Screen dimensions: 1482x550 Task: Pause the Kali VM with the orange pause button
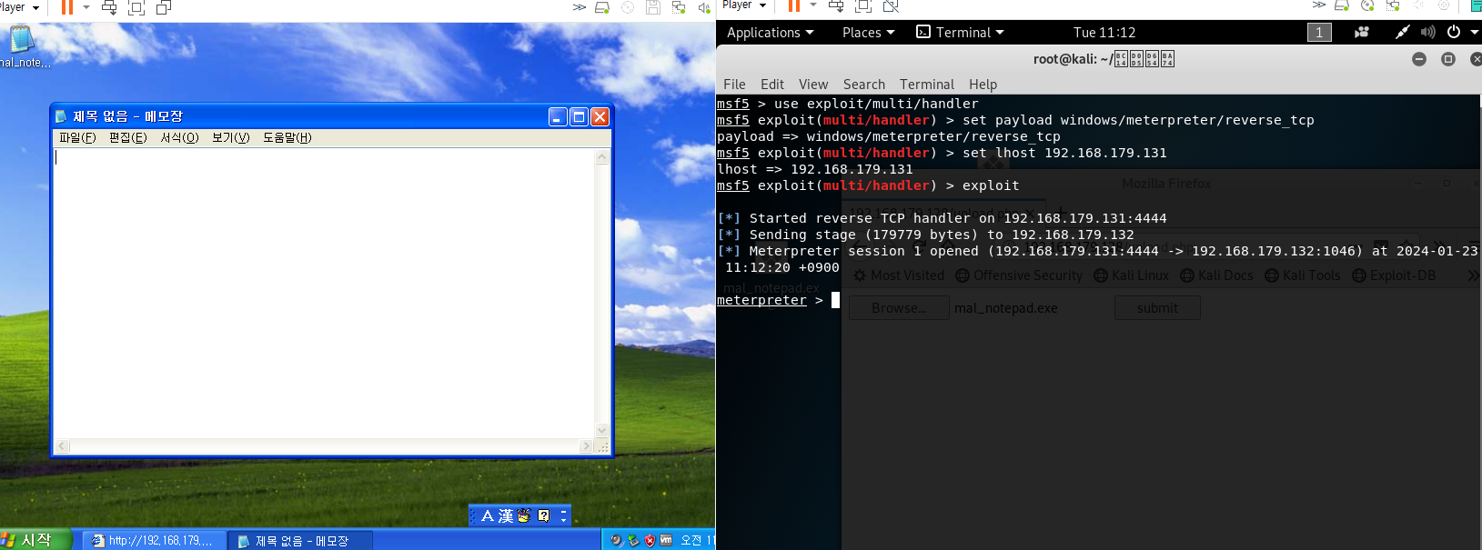pyautogui.click(x=794, y=6)
